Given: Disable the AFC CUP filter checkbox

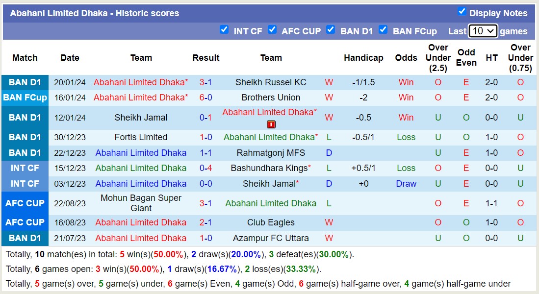Looking at the screenshot, I should click(x=273, y=30).
